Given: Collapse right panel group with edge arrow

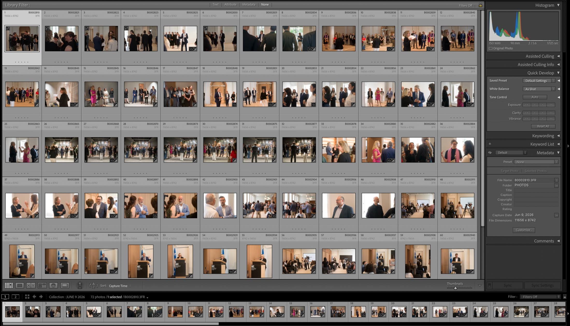Looking at the screenshot, I should pos(568,146).
